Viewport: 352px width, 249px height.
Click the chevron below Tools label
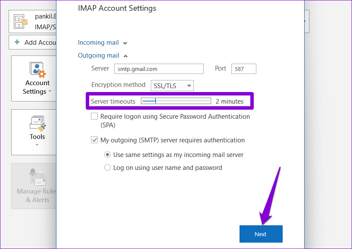click(37, 145)
